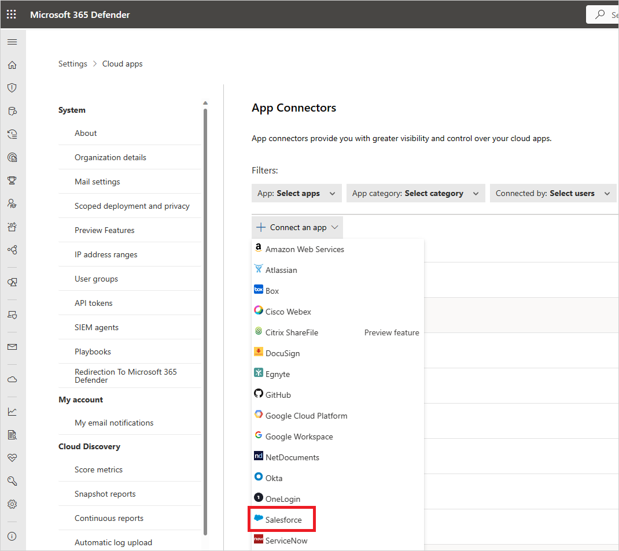This screenshot has width=619, height=551.
Task: Open the App filter dropdown
Action: [296, 193]
